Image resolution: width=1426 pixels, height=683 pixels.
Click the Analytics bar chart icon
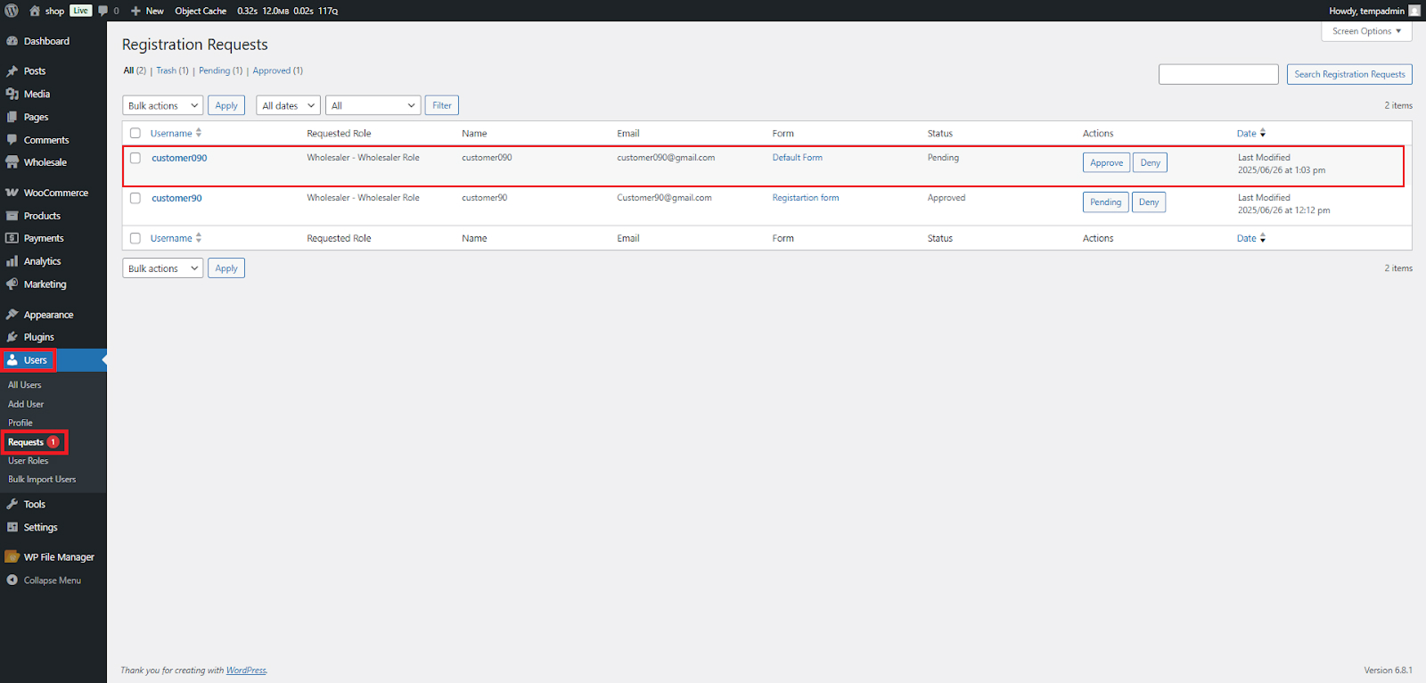click(x=12, y=261)
